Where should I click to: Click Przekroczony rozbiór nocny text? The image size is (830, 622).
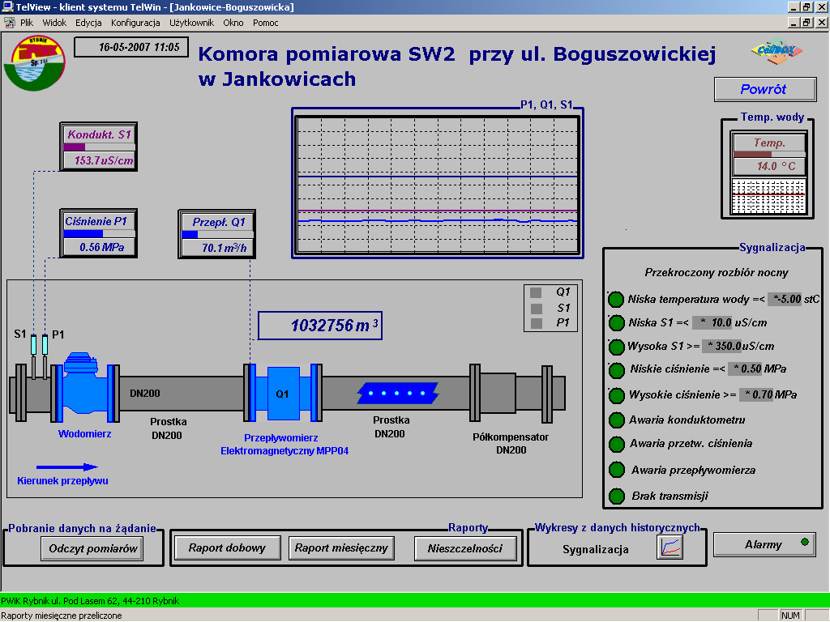pyautogui.click(x=717, y=272)
